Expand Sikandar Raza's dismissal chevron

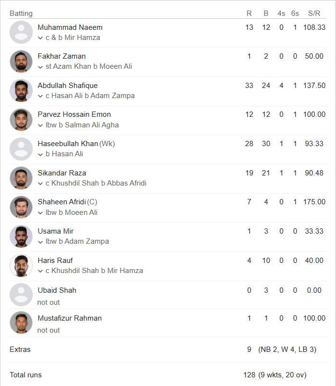coord(40,184)
